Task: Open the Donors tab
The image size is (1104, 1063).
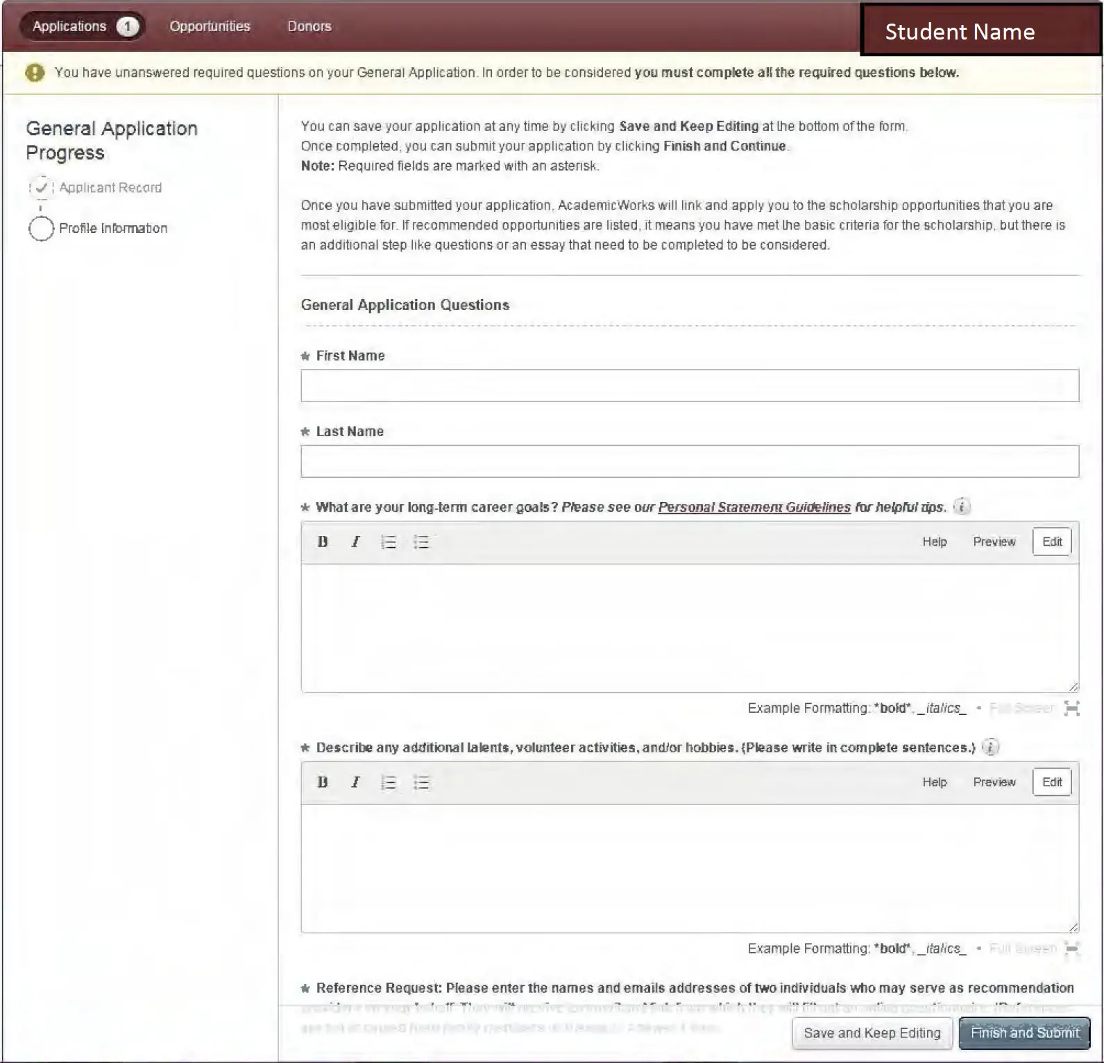Action: pyautogui.click(x=309, y=26)
